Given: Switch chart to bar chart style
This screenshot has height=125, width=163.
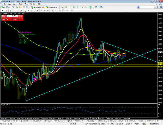Looking at the screenshot, I should [x=62, y=7].
